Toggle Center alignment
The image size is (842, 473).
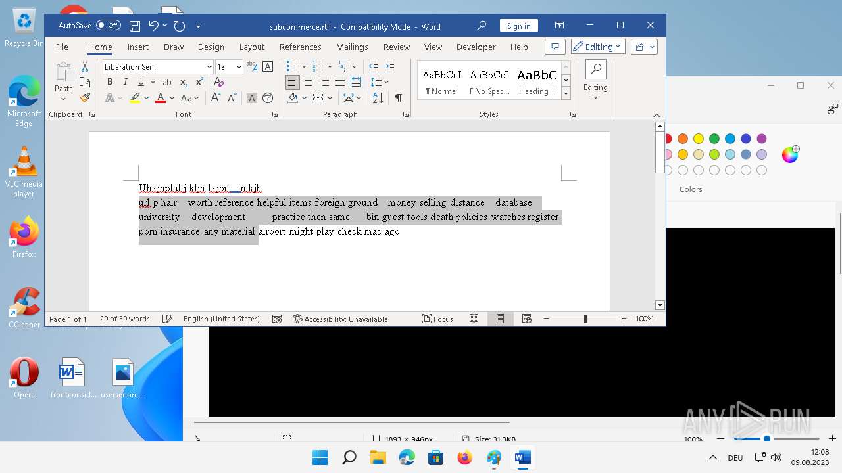(309, 82)
